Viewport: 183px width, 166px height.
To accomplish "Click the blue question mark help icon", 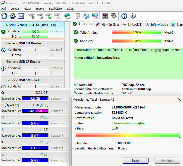I will coord(124,16).
